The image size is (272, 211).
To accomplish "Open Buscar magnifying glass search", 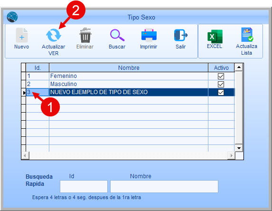I will 117,35.
